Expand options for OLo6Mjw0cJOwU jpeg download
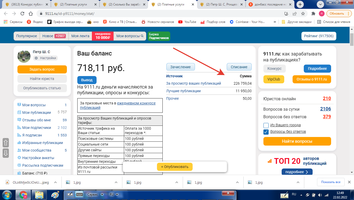Screen dimensions: 354x200 pos(55,182)
